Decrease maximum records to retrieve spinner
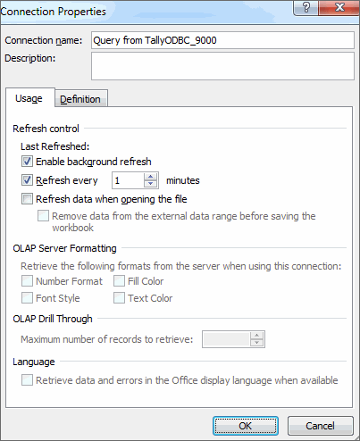360x441 pixels. (x=256, y=343)
